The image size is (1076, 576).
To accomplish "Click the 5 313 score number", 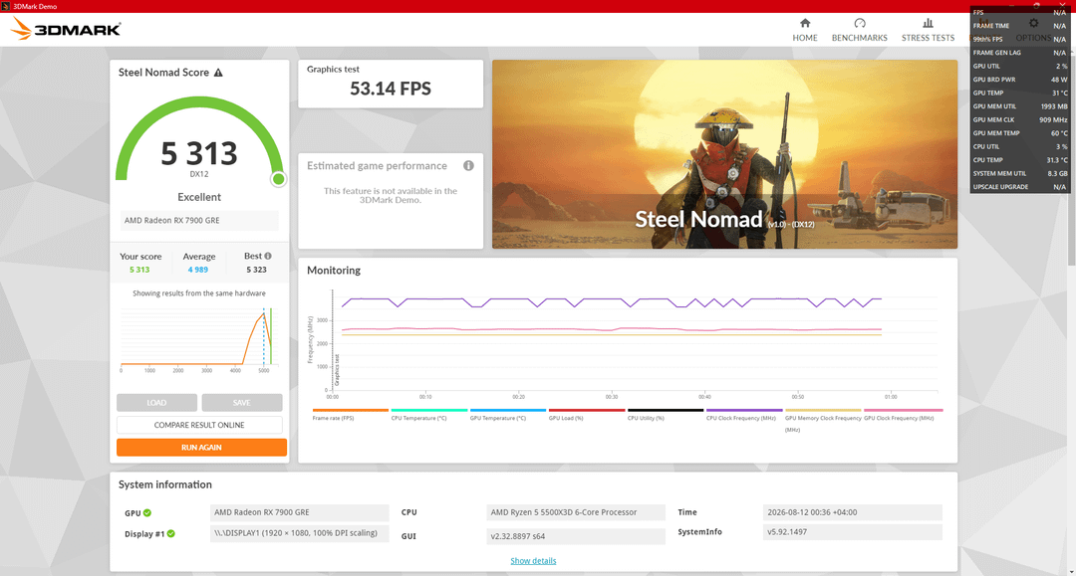I will (199, 153).
